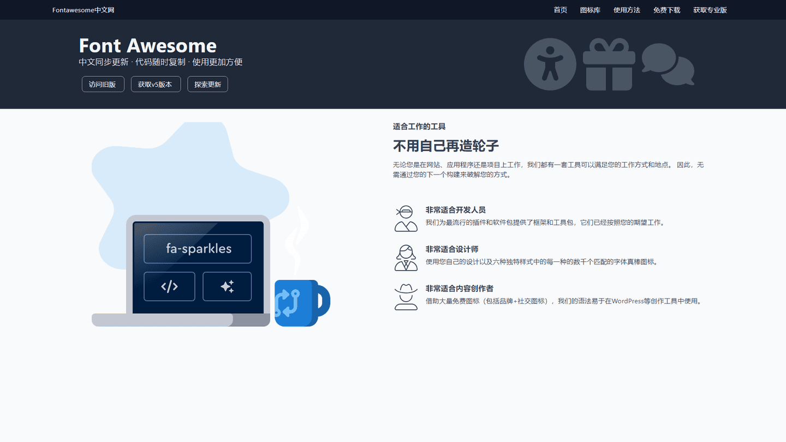786x442 pixels.
Task: Click the 适合工作的工具 subtitle
Action: (419, 127)
